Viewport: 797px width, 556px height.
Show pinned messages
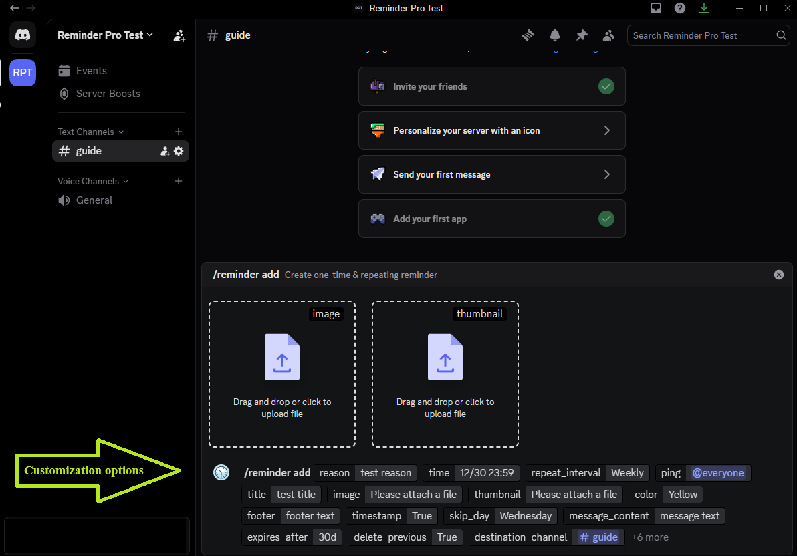[582, 35]
